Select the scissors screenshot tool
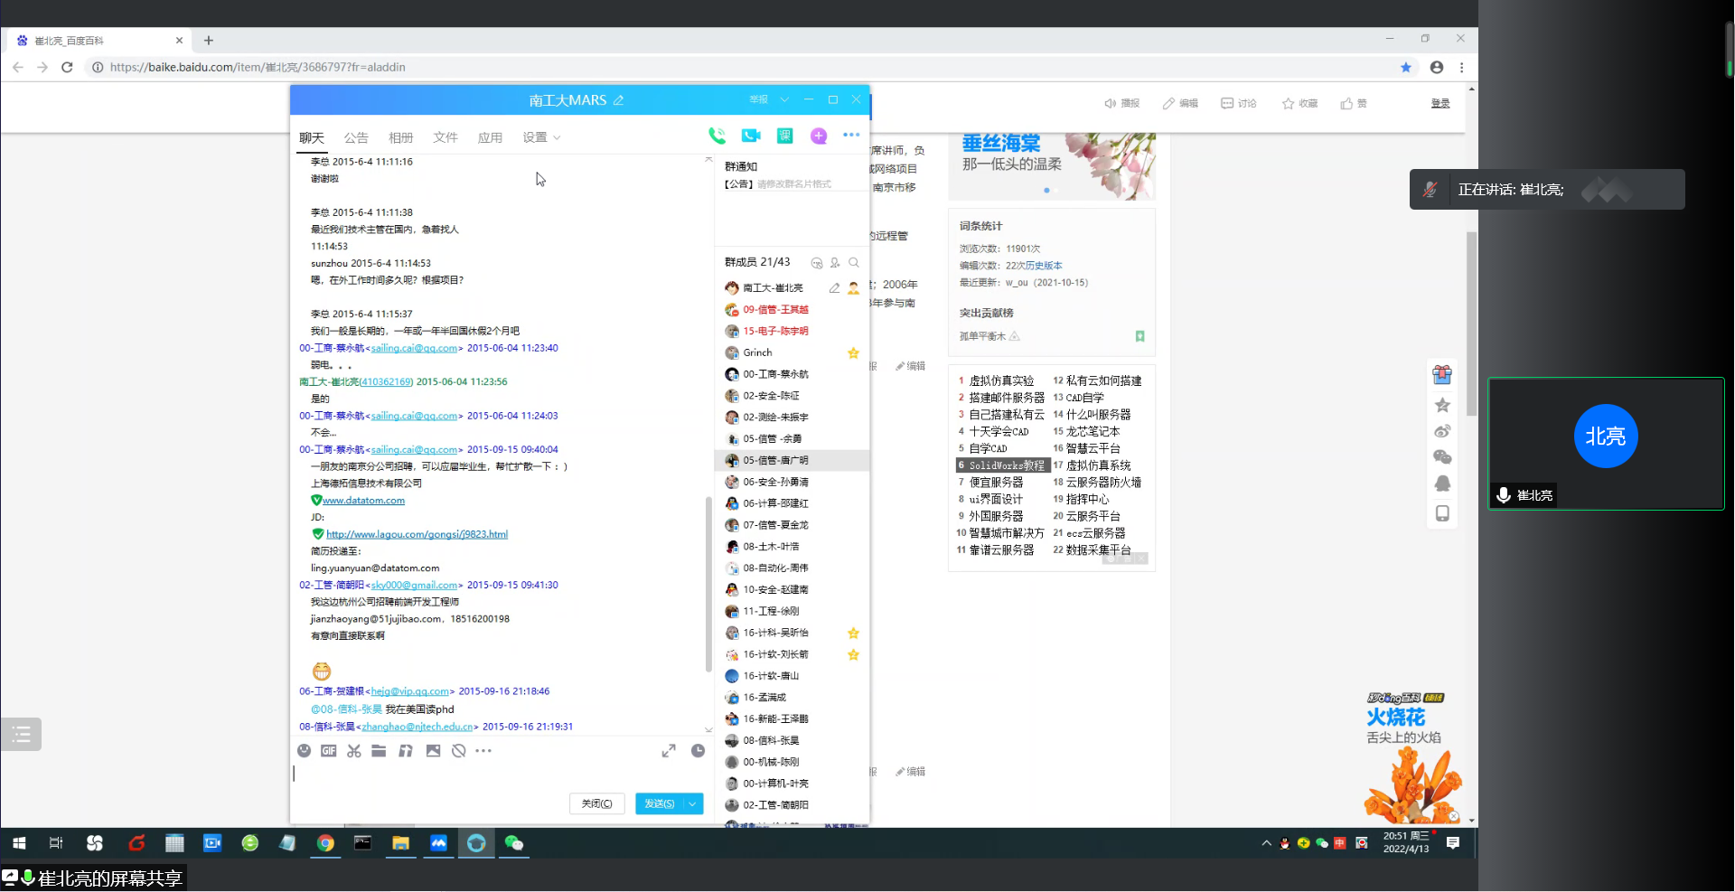 click(353, 751)
